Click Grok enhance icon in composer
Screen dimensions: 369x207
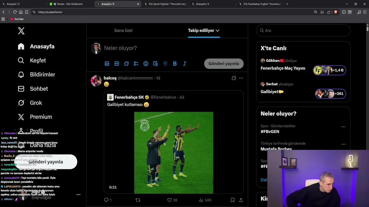(126, 64)
